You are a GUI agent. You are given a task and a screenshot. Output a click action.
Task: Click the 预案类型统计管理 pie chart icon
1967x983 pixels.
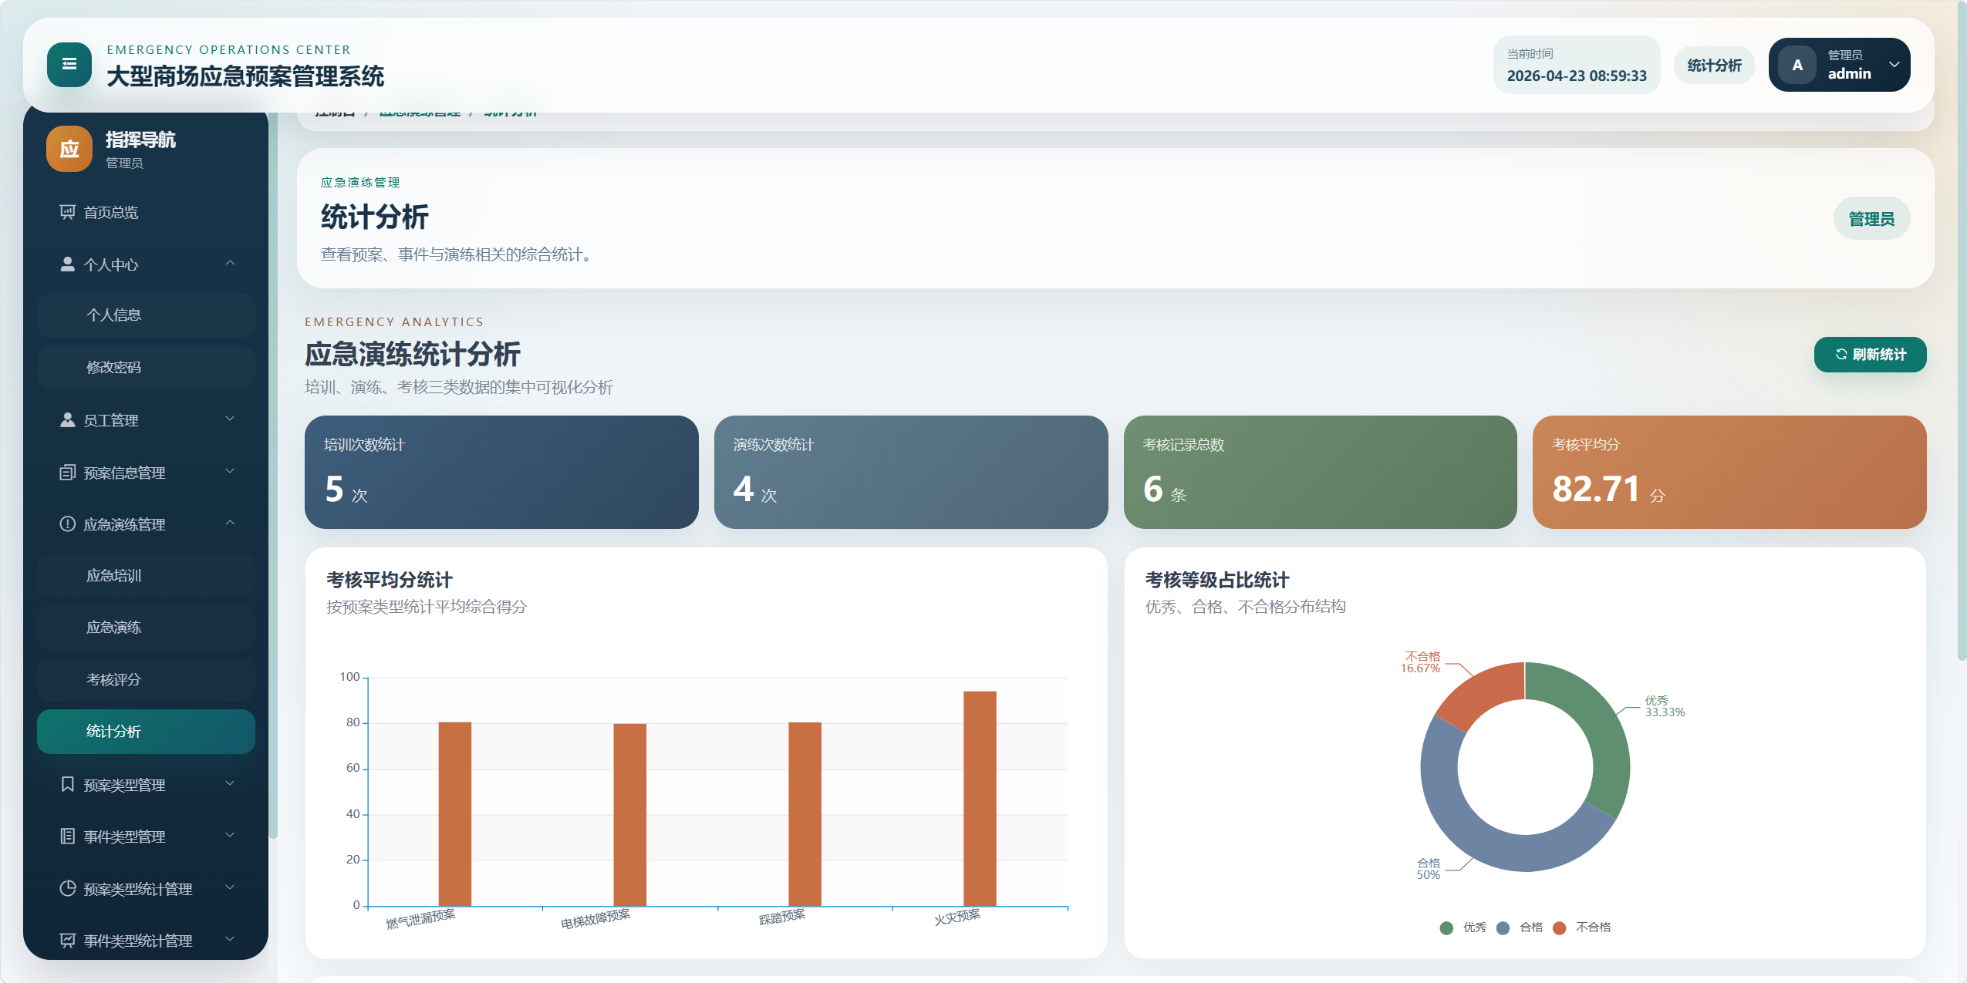[x=68, y=888]
